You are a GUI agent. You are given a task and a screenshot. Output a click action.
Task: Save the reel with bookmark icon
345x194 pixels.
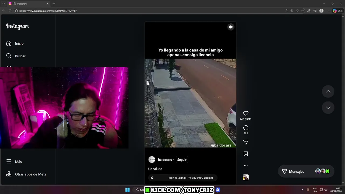pyautogui.click(x=246, y=154)
